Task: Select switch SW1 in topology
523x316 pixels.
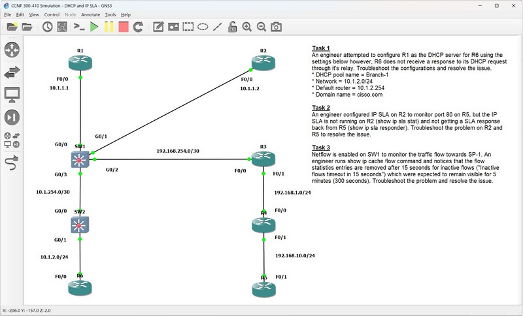Action: [80, 159]
